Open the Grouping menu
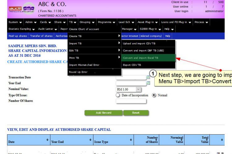 87,22
